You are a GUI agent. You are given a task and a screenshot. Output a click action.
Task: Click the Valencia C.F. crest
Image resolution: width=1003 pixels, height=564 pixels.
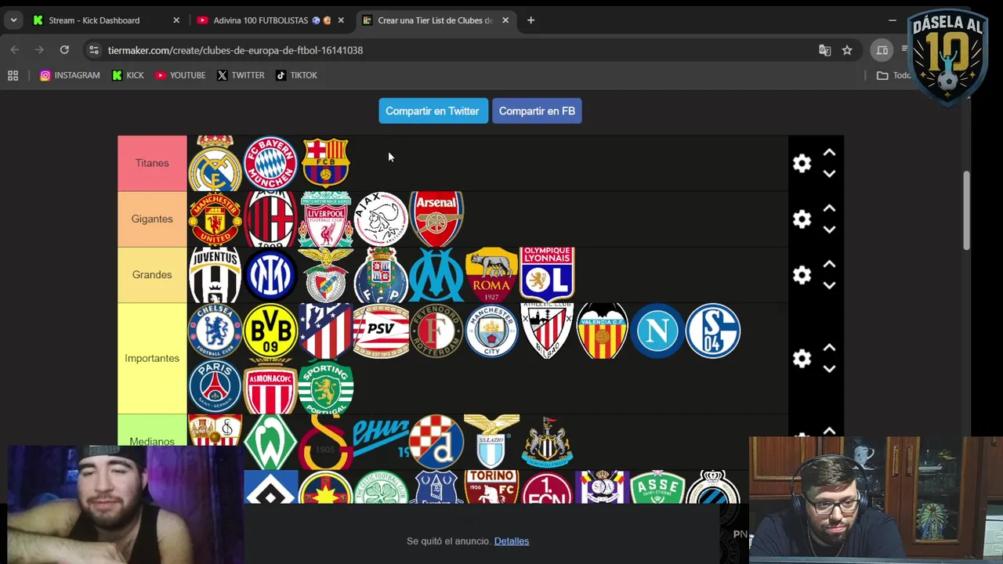tap(603, 331)
